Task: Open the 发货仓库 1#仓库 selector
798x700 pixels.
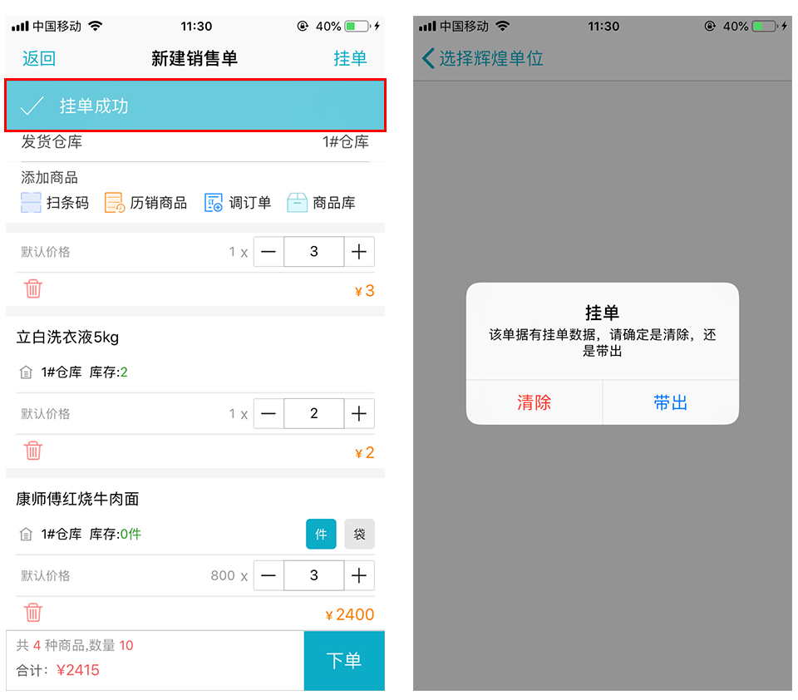Action: (x=195, y=142)
